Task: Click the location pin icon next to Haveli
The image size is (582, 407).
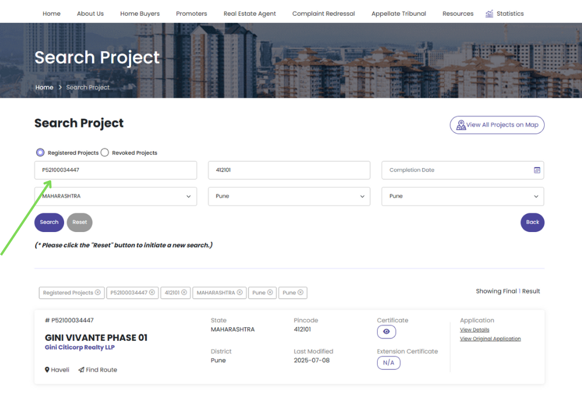Action: [47, 370]
